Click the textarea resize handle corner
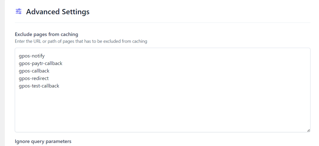Image resolution: width=319 pixels, height=146 pixels. 308,130
